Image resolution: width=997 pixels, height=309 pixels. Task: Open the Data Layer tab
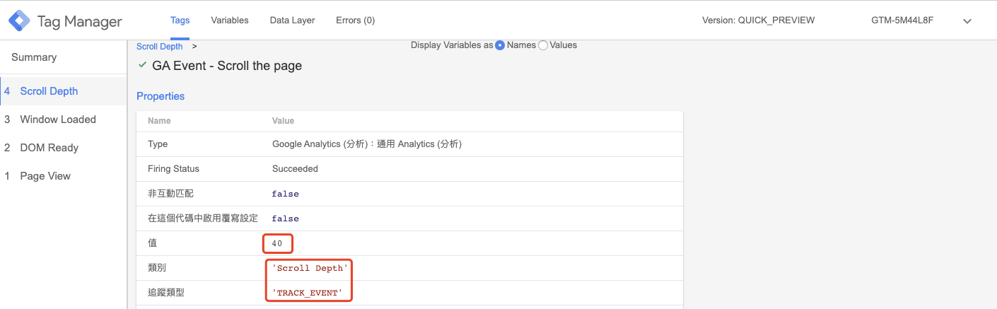pyautogui.click(x=292, y=21)
